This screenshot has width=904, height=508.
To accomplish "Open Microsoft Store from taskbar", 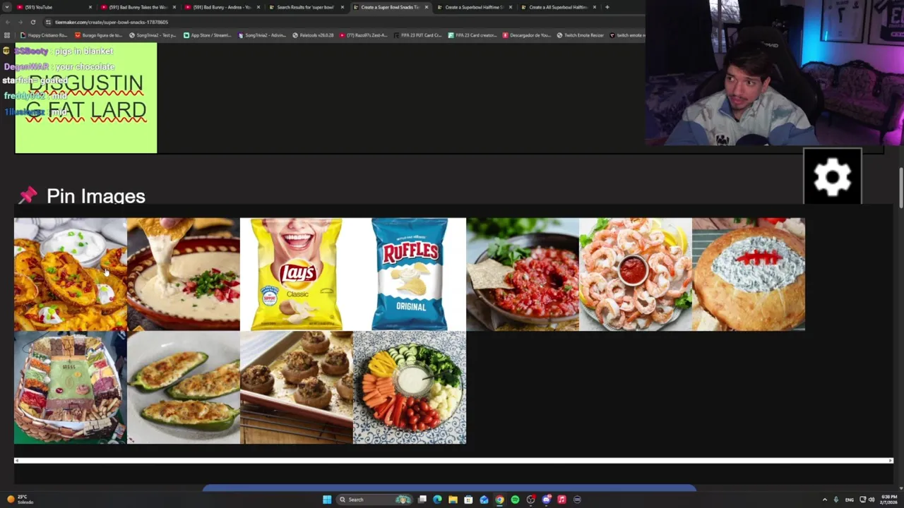I will pos(468,500).
